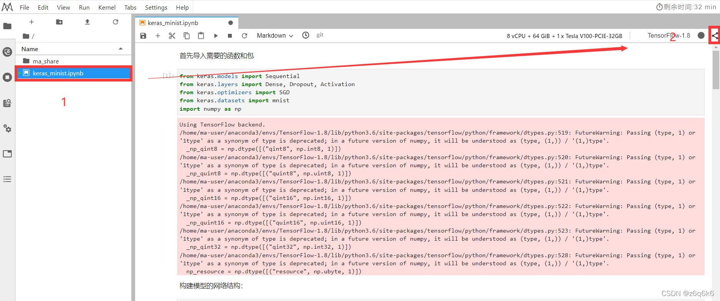Open the View menu
720x301 pixels.
coord(64,7)
